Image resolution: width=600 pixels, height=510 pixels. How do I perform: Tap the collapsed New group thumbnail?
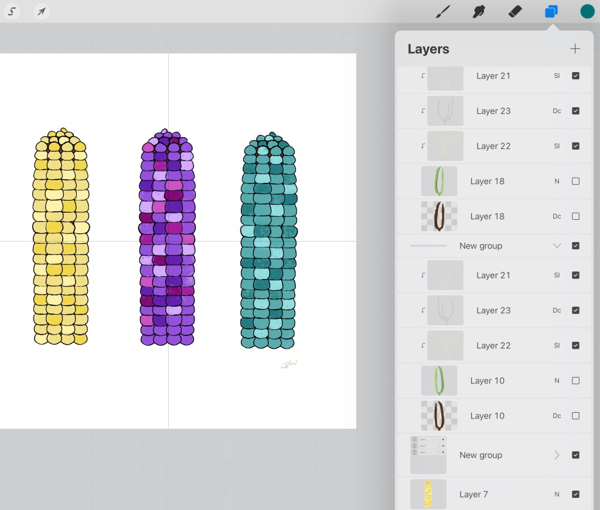(428, 455)
